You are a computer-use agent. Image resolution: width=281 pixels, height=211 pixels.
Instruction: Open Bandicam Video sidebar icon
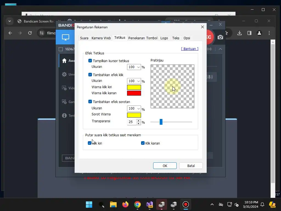click(64, 88)
